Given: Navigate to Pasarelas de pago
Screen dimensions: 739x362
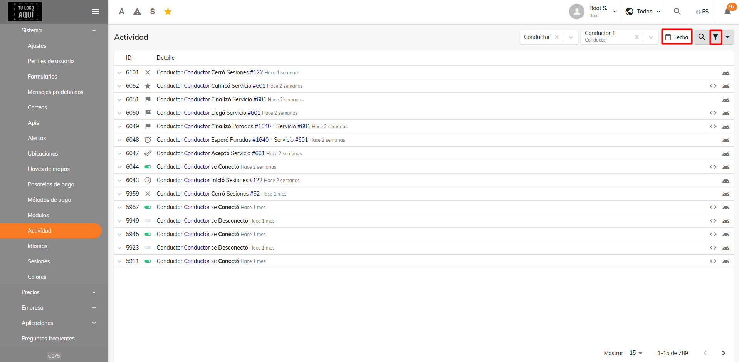Looking at the screenshot, I should coord(51,184).
